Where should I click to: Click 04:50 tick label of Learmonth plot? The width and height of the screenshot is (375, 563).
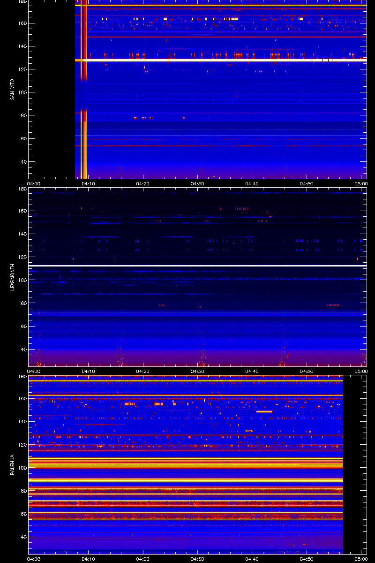pyautogui.click(x=307, y=371)
